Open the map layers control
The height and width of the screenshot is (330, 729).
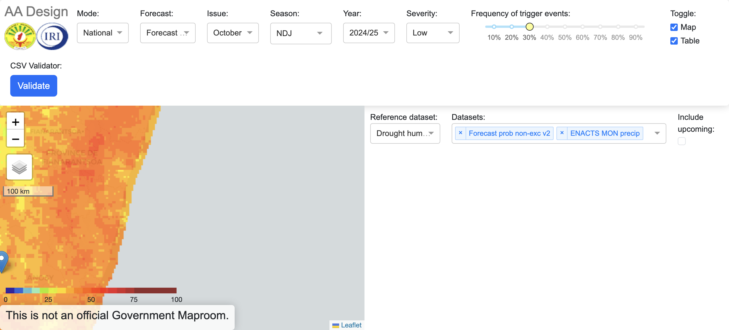click(x=19, y=167)
